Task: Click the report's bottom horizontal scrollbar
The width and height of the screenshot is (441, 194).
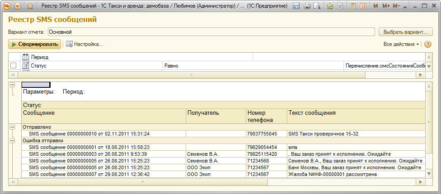Action: pyautogui.click(x=217, y=182)
